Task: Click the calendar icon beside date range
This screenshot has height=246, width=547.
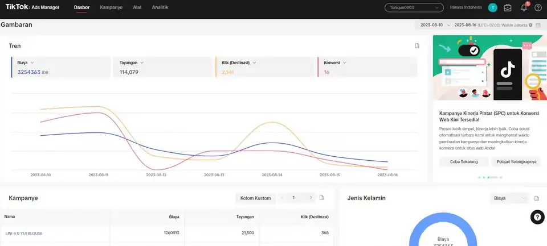Action: tap(538, 25)
